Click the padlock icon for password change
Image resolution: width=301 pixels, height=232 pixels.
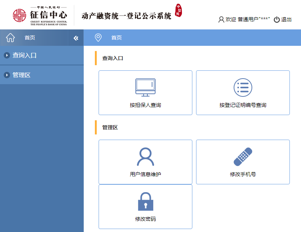tap(145, 201)
